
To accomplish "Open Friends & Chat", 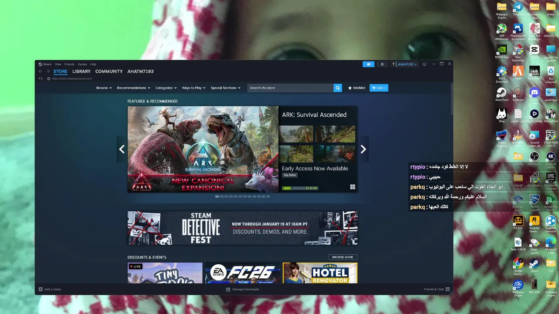I will coord(437,289).
